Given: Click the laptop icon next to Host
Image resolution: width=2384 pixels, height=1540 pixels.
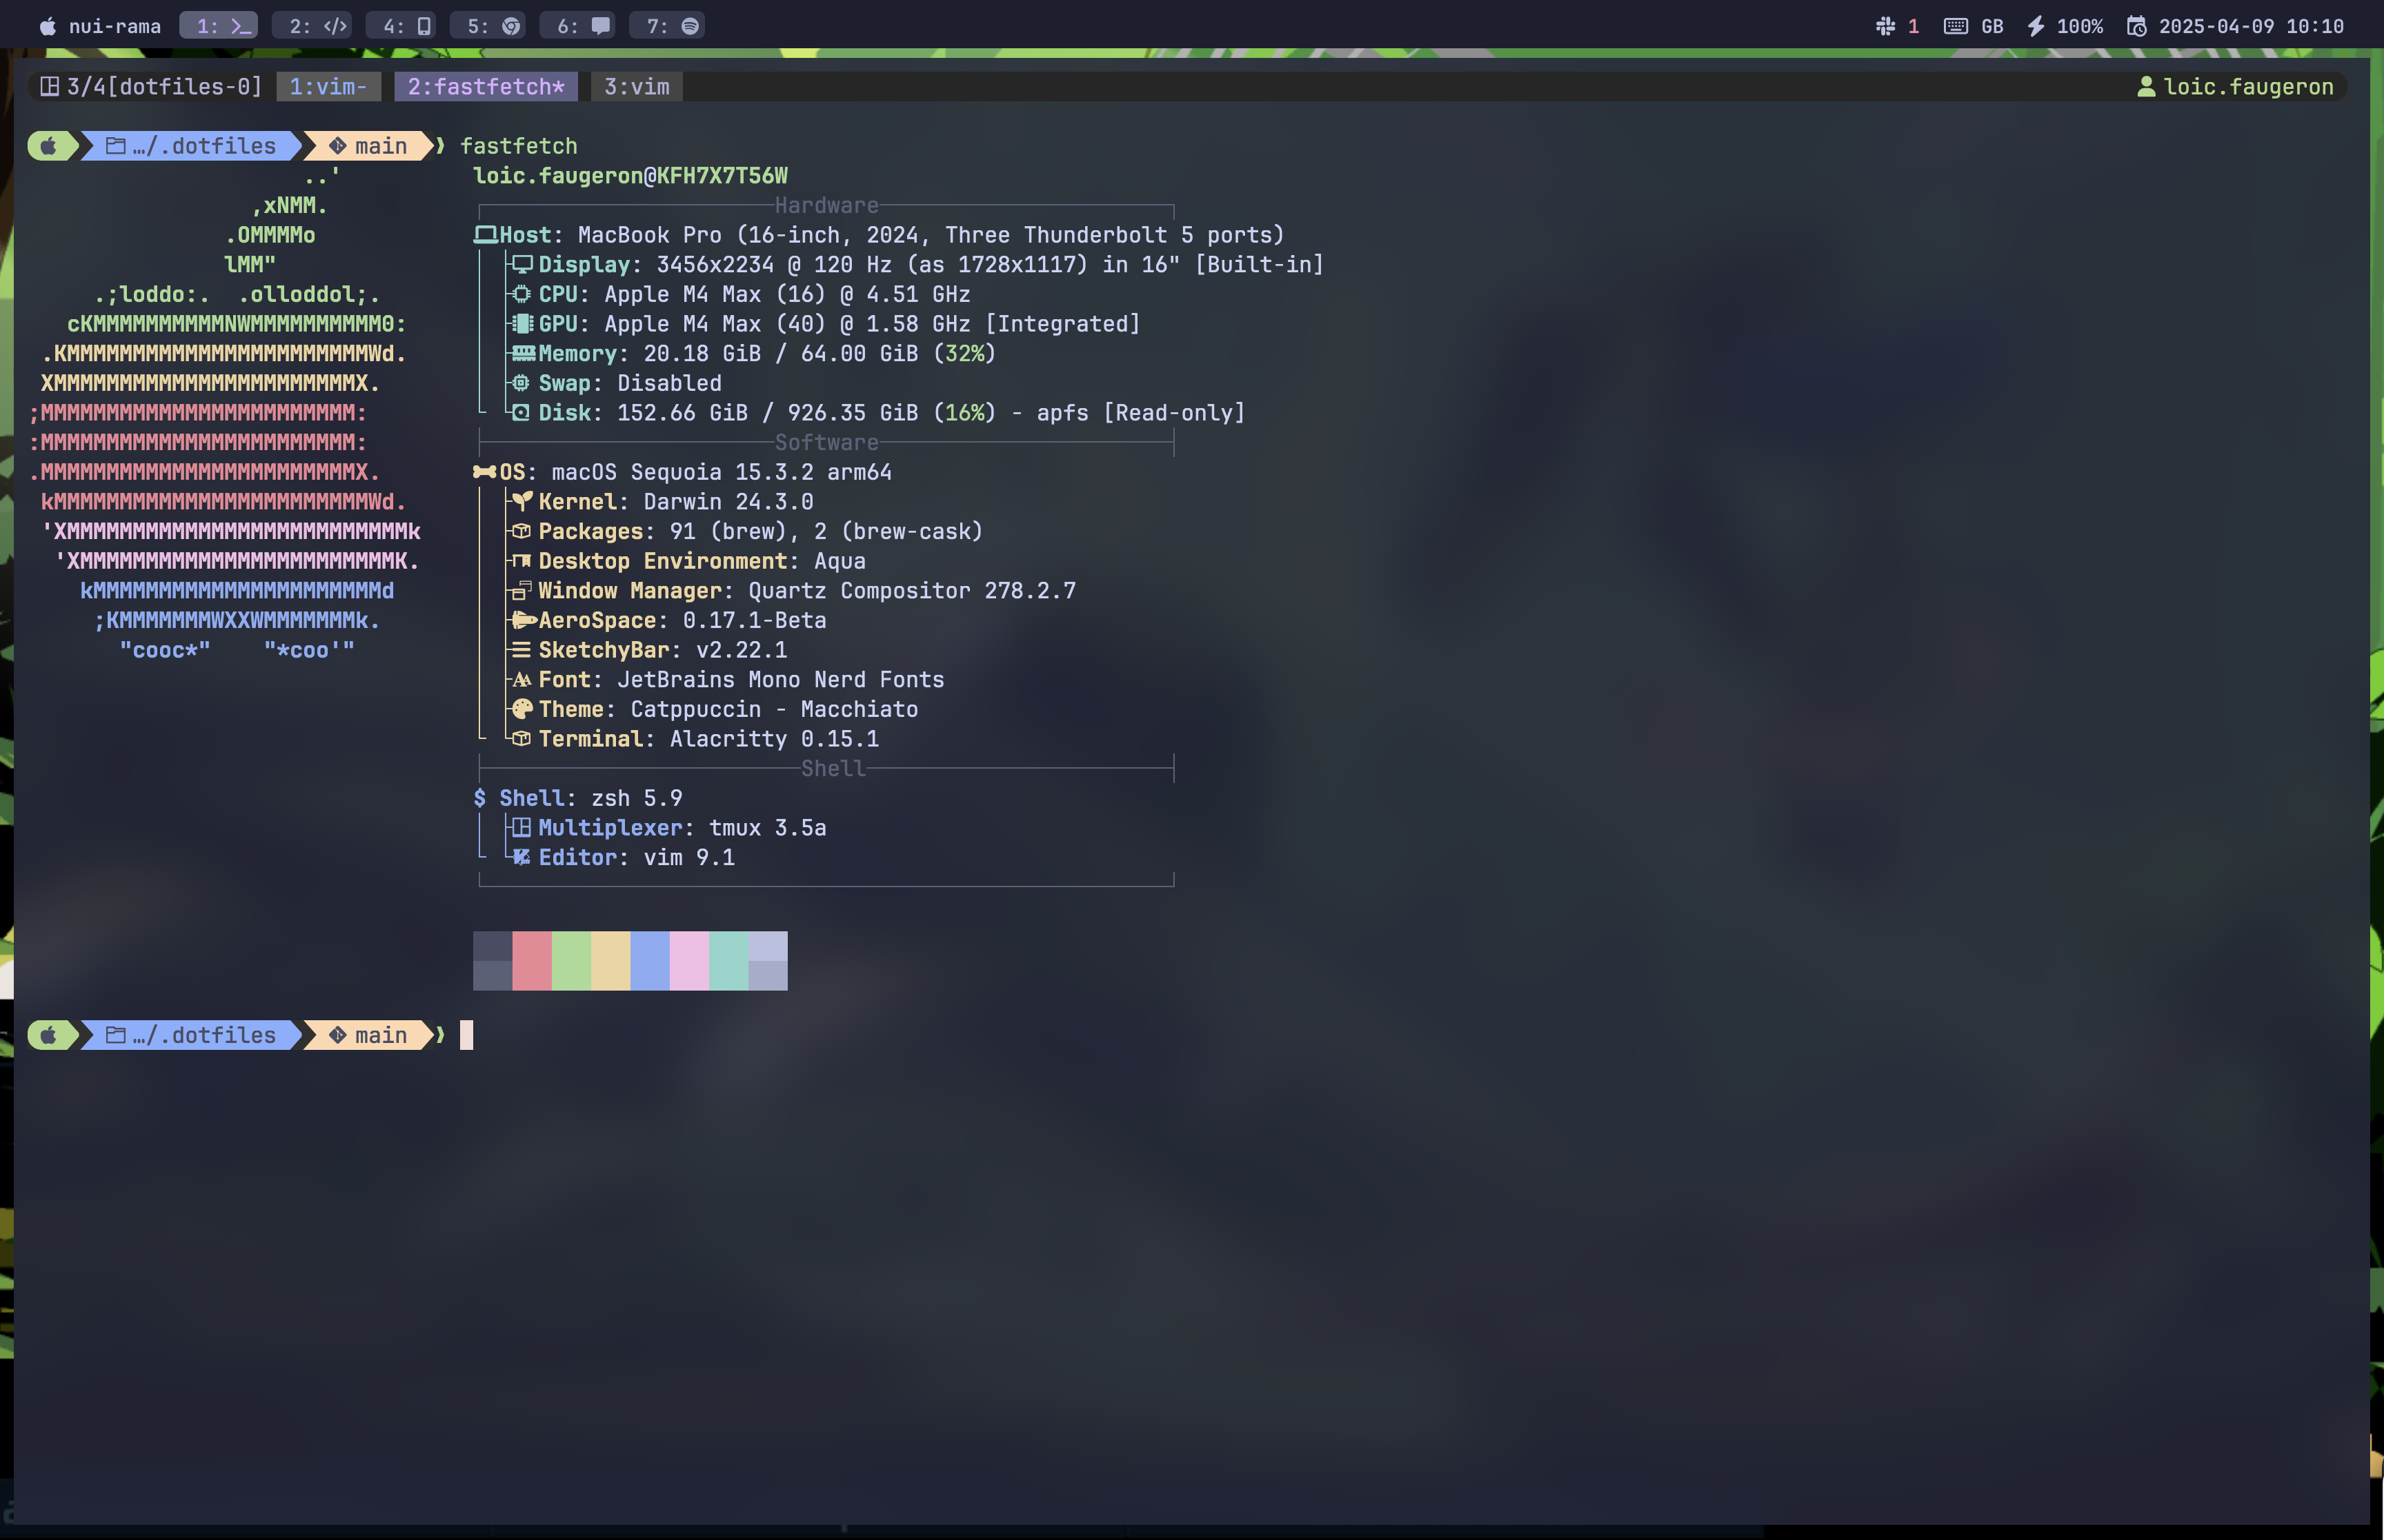Looking at the screenshot, I should point(485,235).
